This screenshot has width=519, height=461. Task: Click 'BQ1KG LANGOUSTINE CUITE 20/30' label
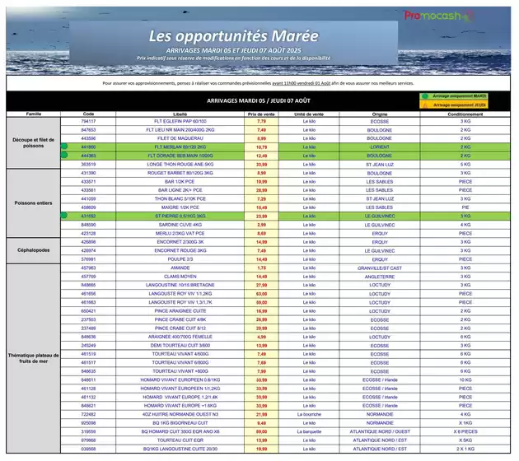click(x=180, y=449)
